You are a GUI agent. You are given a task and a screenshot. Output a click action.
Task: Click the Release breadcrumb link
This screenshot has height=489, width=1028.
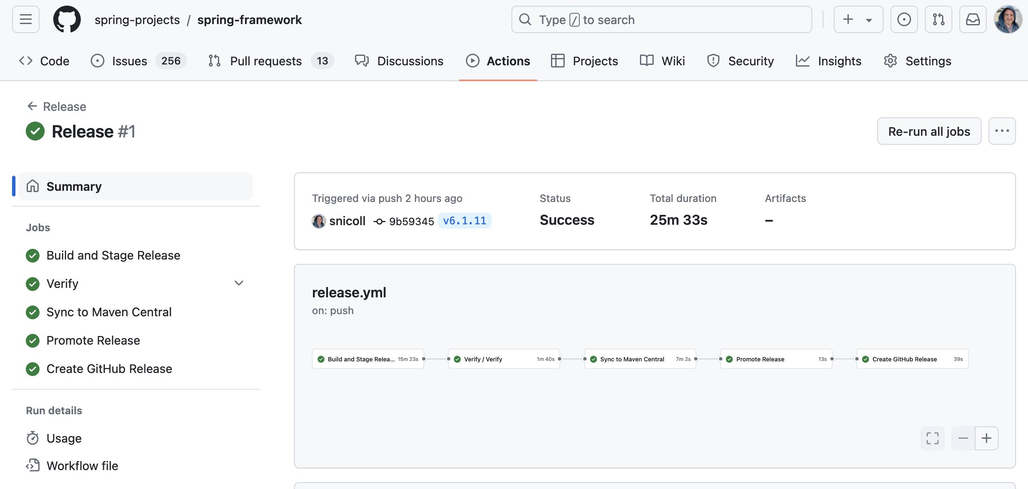point(64,107)
